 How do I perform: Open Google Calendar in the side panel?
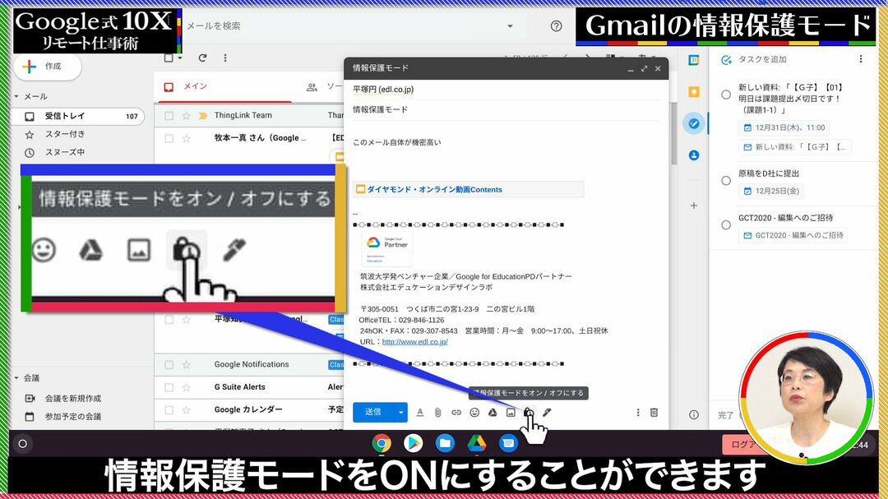click(x=694, y=60)
